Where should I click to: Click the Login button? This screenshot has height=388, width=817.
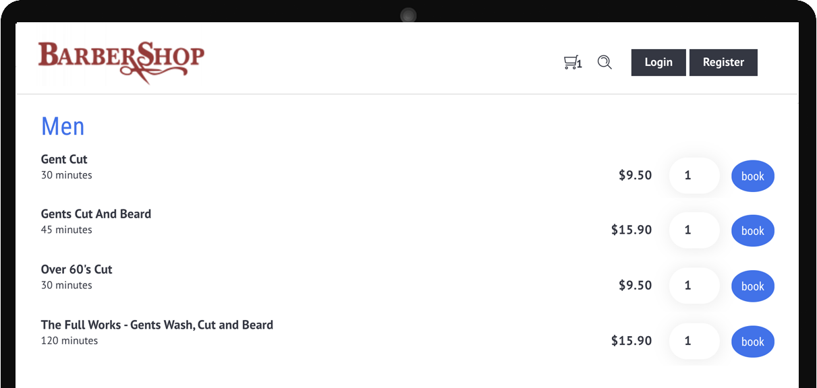click(x=658, y=63)
